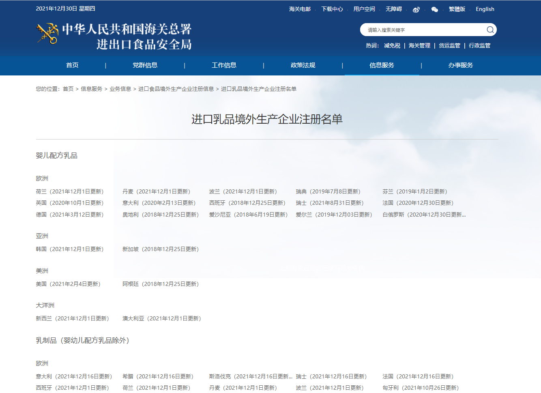This screenshot has width=541, height=393.
Task: Click the Weibo icon in top bar
Action: click(x=416, y=9)
